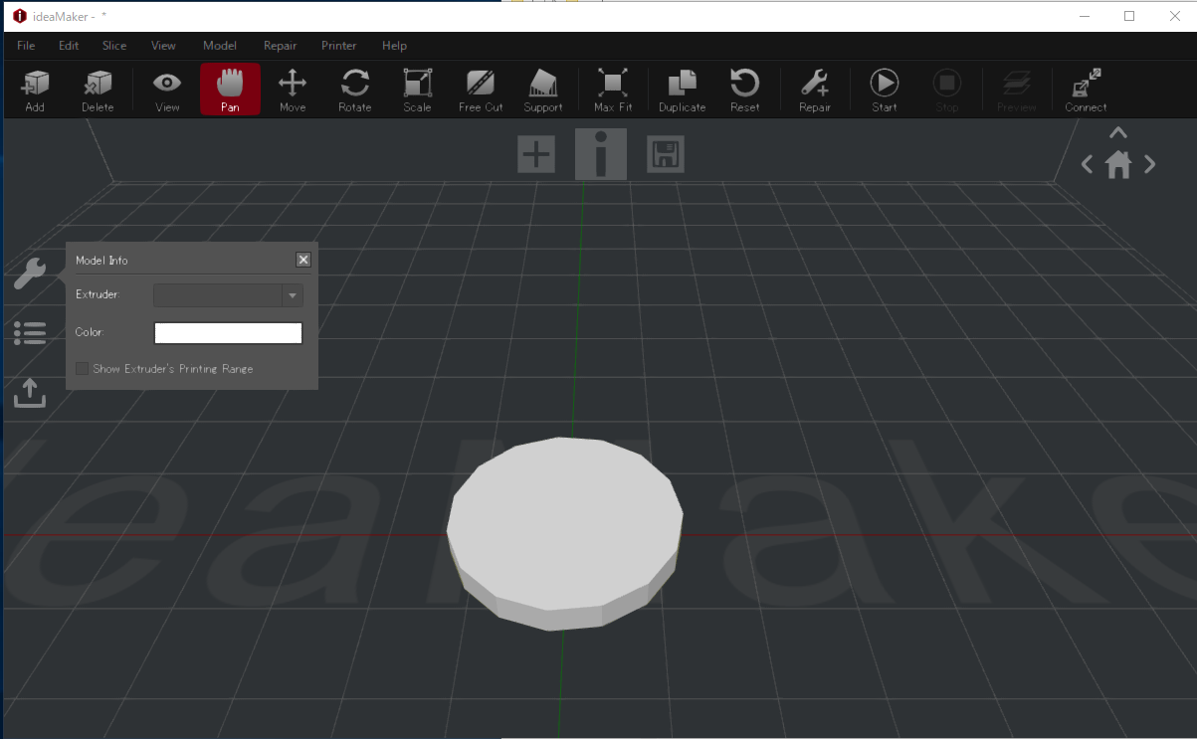Click the Add model toolbar icon
The image size is (1197, 739).
[35, 90]
